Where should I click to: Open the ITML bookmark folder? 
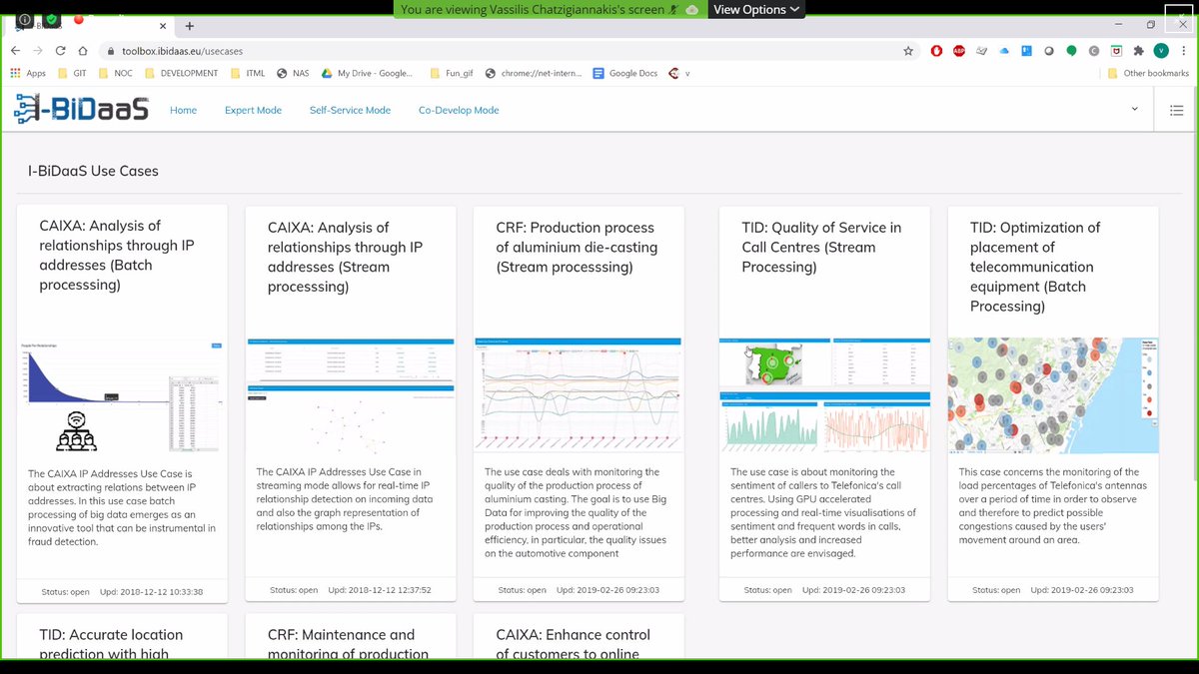249,73
